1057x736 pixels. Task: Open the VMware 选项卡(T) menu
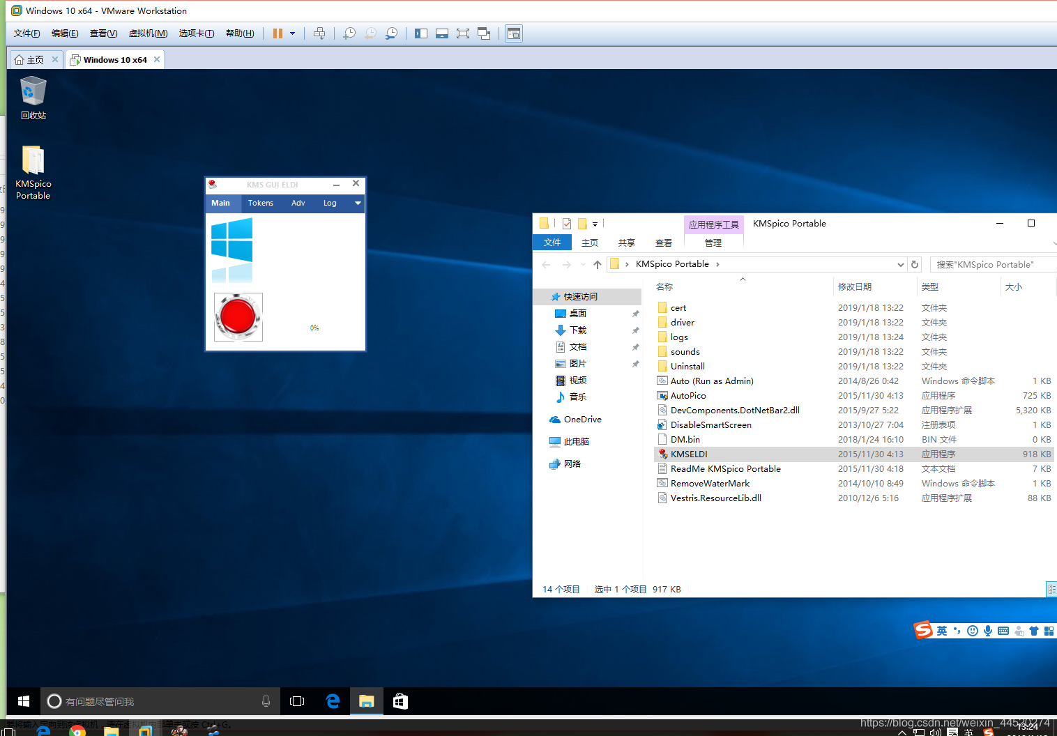coord(197,33)
